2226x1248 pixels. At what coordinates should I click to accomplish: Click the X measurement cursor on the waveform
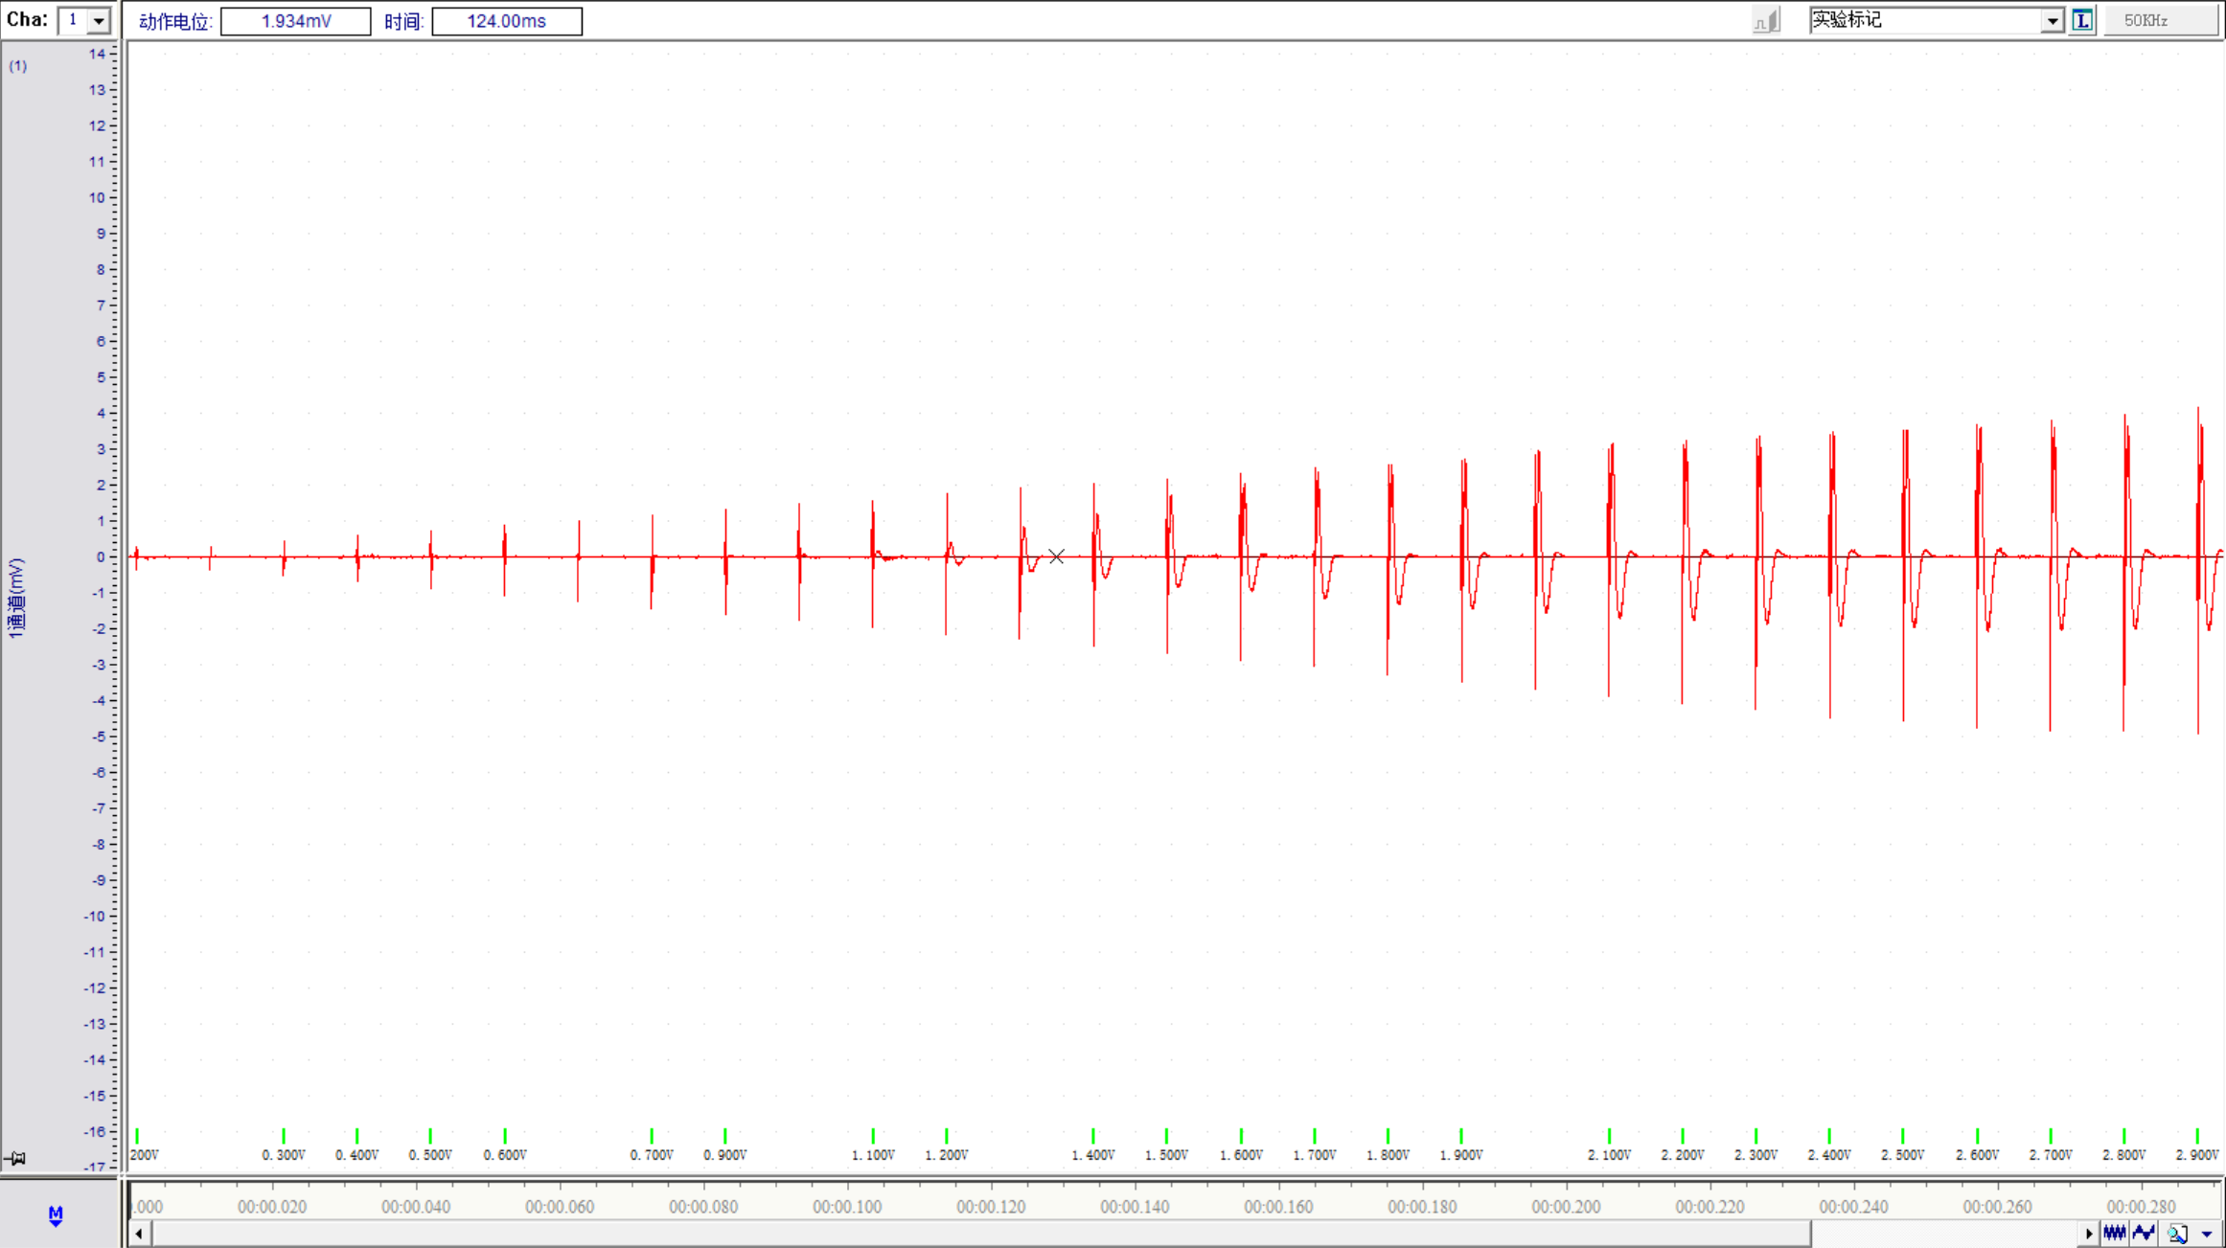click(1056, 556)
